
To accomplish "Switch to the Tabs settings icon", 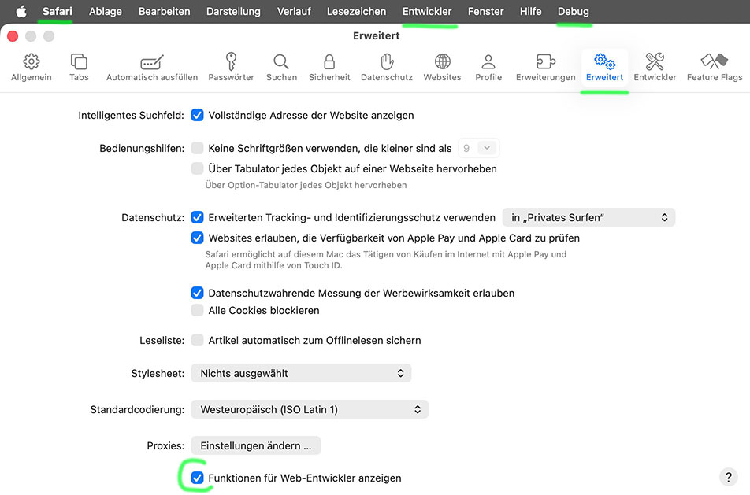I will click(79, 67).
